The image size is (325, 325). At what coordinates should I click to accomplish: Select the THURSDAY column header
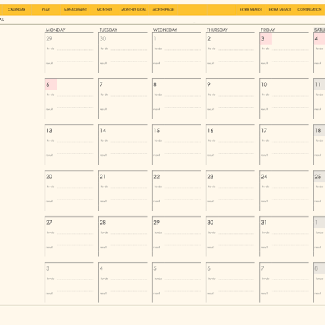[x=217, y=30]
